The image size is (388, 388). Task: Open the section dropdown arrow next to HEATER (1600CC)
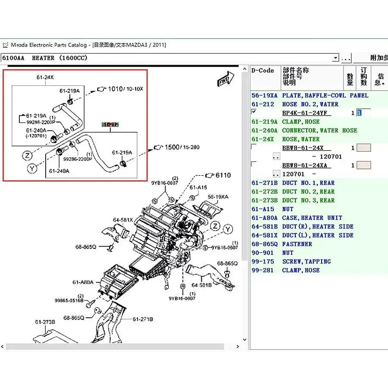point(335,58)
